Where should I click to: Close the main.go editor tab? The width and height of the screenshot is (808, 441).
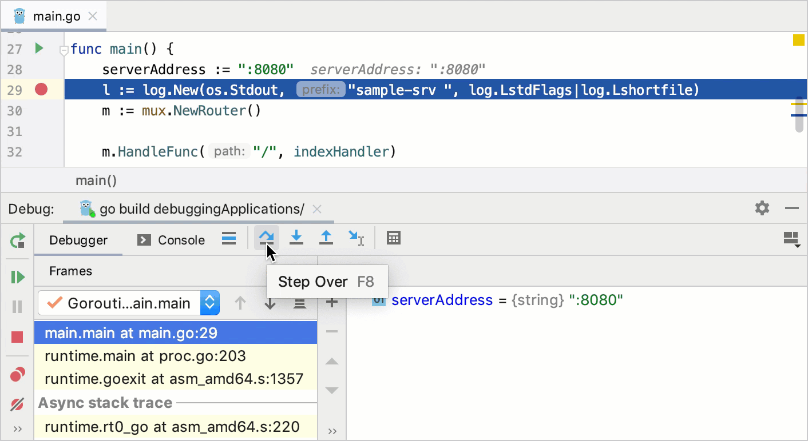[92, 17]
